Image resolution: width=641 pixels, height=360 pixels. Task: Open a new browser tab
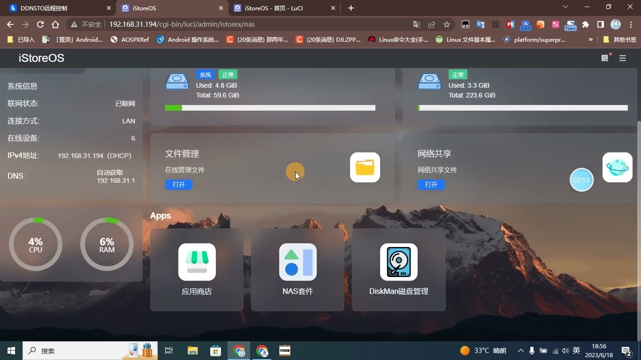pyautogui.click(x=351, y=8)
